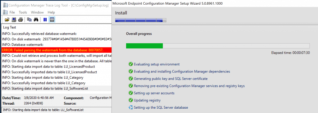Select the highlighted LU_SoftwareList row in log list
The height and width of the screenshot is (113, 318).
(57, 88)
